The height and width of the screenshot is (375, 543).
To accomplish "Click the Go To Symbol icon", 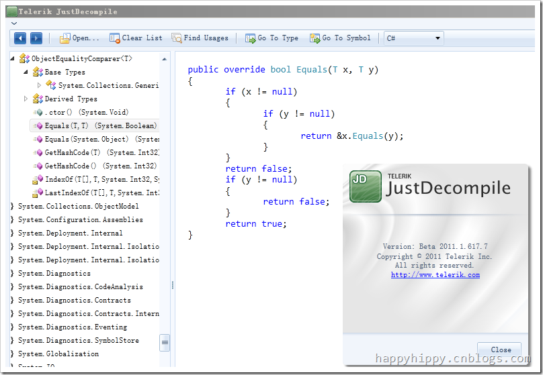I will [x=315, y=38].
